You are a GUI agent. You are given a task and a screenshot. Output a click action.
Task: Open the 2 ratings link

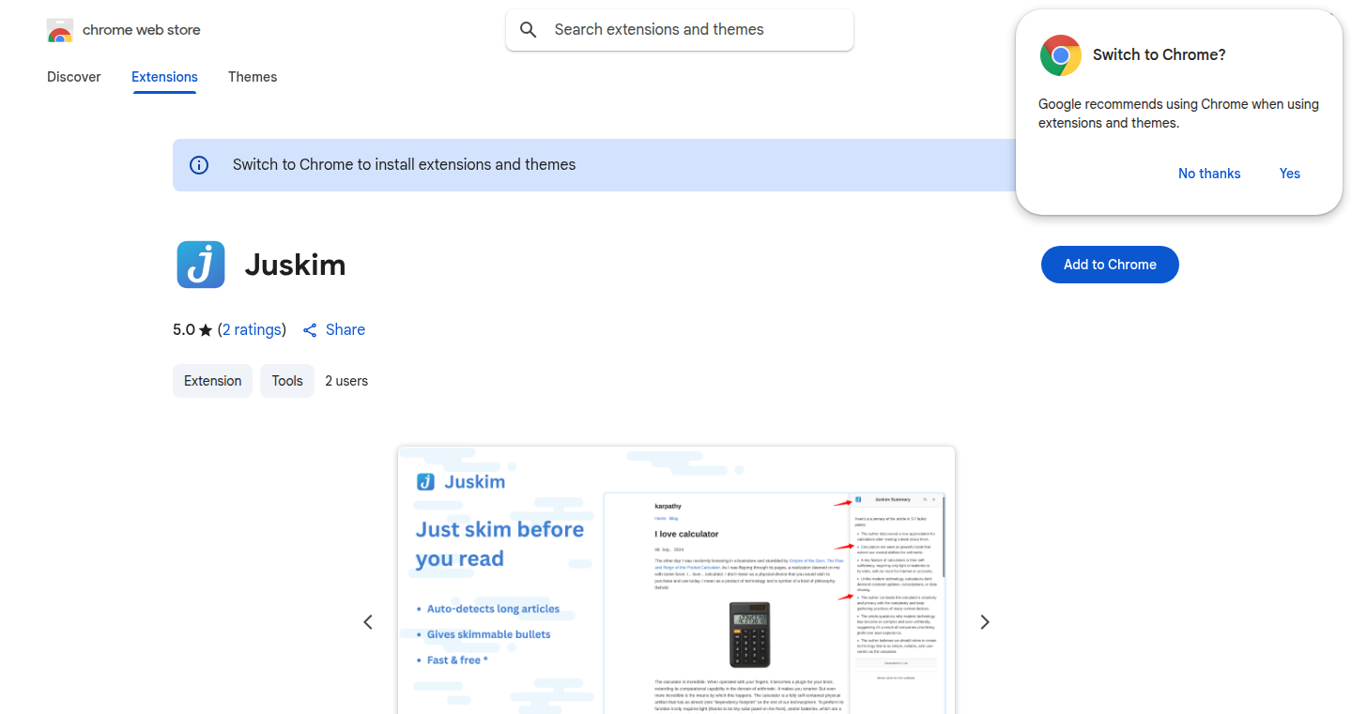(252, 330)
